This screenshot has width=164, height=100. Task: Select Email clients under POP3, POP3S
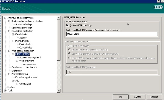[x=25, y=44]
